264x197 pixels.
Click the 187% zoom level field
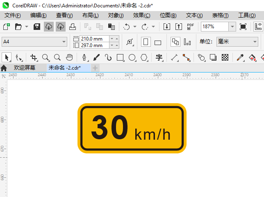coord(215,27)
